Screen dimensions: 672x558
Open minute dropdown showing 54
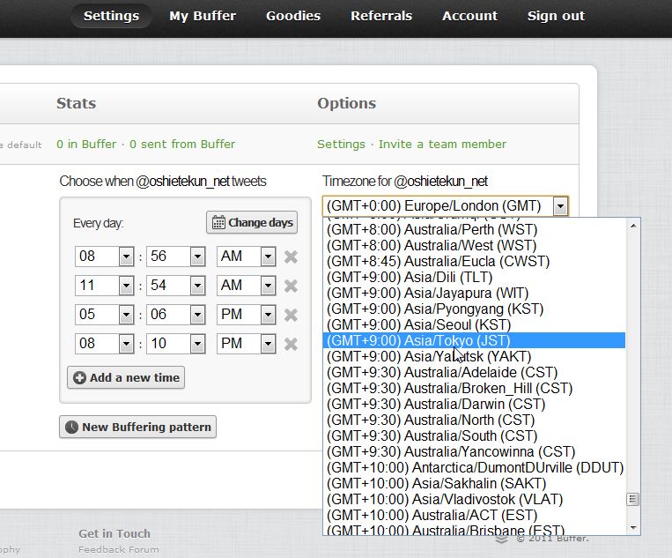pyautogui.click(x=176, y=286)
